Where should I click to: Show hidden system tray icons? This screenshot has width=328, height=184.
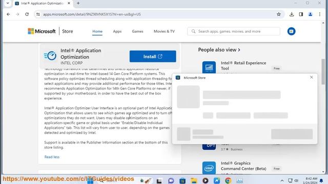282,180
